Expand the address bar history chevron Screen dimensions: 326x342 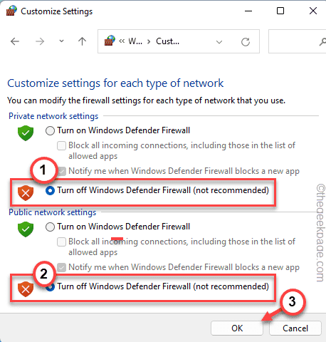[x=219, y=42]
